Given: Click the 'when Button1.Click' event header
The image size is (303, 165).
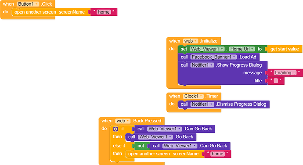Looking at the screenshot, I should point(27,4).
